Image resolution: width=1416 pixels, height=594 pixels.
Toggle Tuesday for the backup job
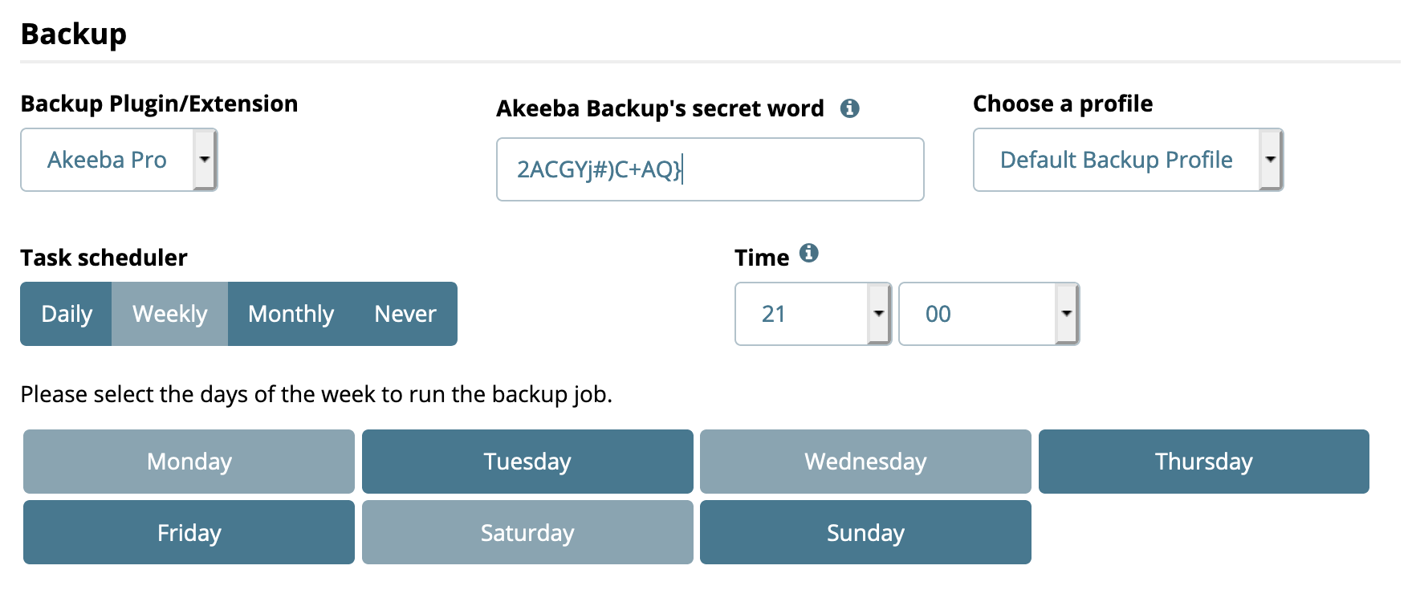(527, 462)
